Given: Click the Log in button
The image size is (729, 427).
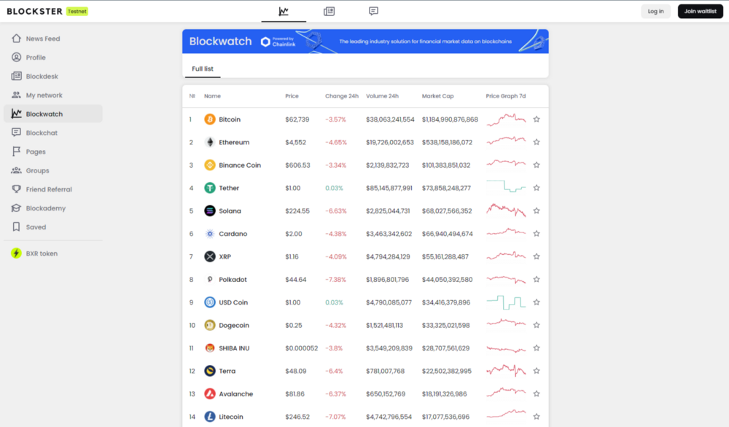Looking at the screenshot, I should click(x=655, y=11).
